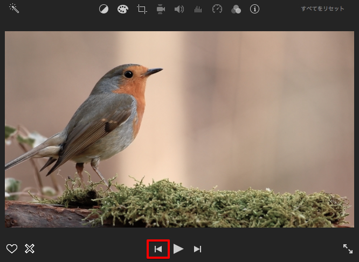Open the color balance adjustment
Image resolution: width=359 pixels, height=262 pixels.
tap(103, 9)
